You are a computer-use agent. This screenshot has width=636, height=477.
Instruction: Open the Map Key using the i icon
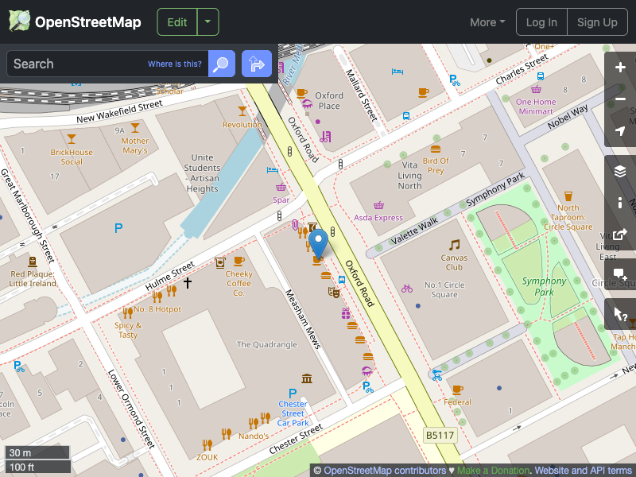(x=620, y=202)
